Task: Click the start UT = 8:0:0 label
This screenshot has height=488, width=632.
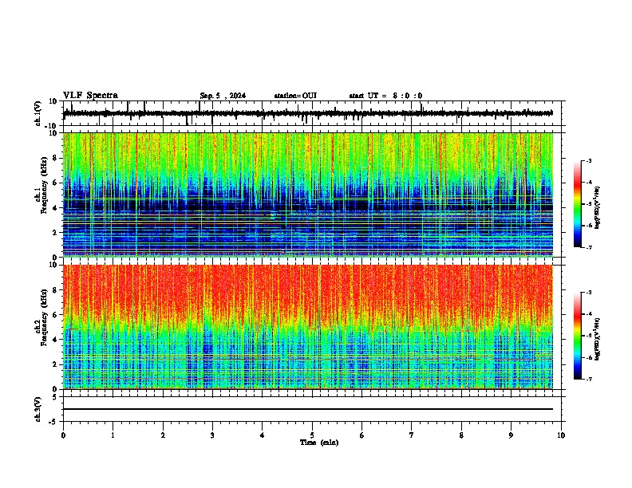Action: coord(385,96)
